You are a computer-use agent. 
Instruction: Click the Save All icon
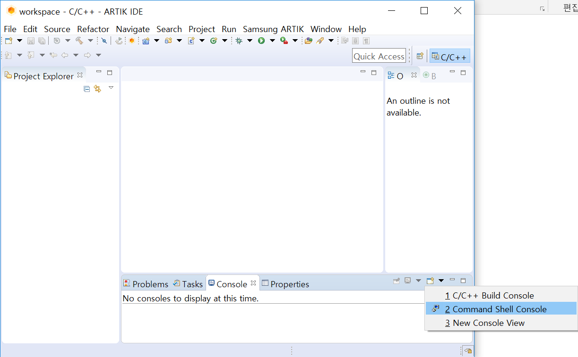42,41
